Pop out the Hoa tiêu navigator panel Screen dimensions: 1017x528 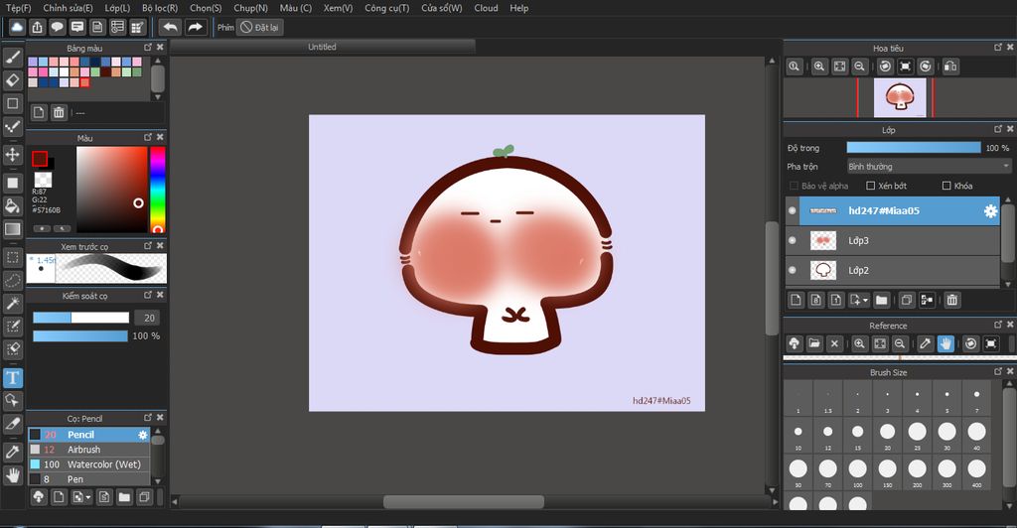tap(998, 48)
